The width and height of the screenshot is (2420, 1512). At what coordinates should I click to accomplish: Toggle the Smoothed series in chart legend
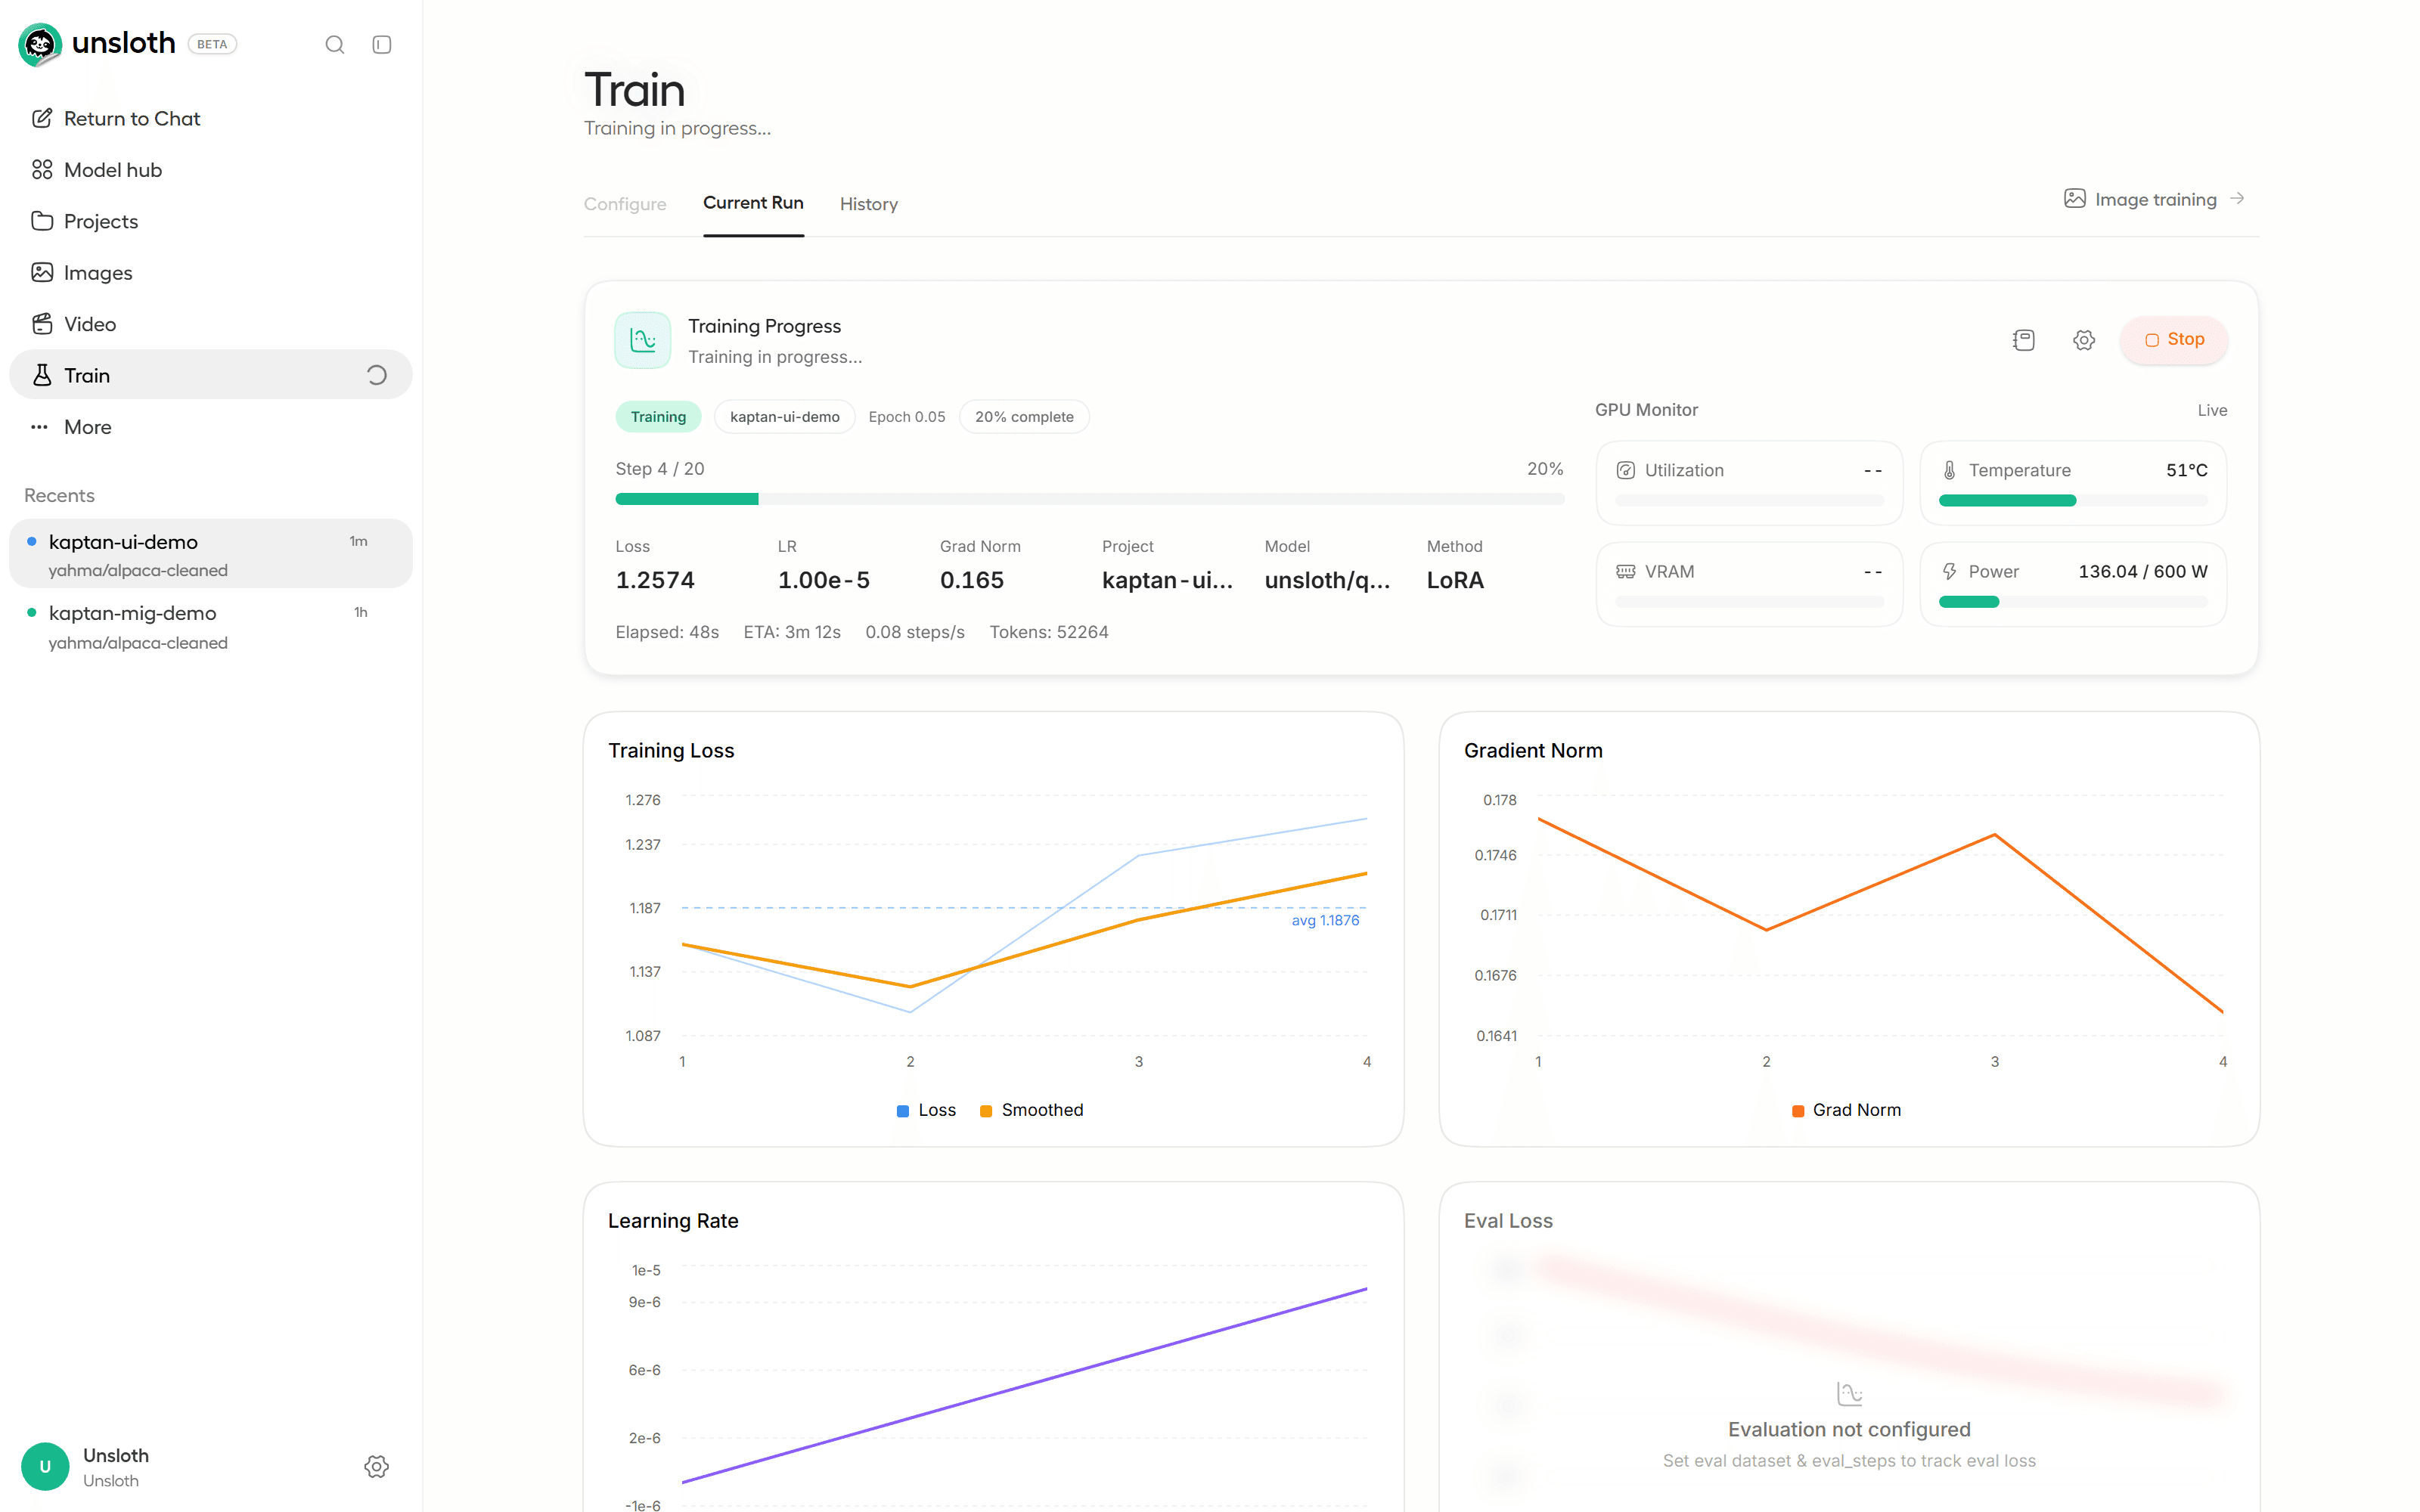pos(1032,1110)
